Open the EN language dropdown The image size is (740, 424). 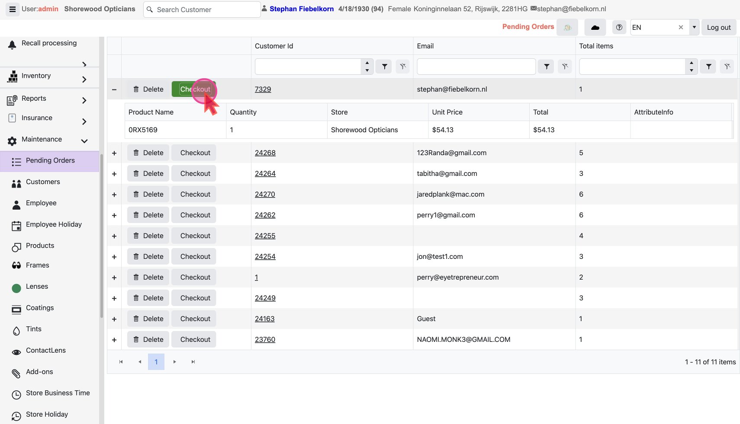pos(694,27)
